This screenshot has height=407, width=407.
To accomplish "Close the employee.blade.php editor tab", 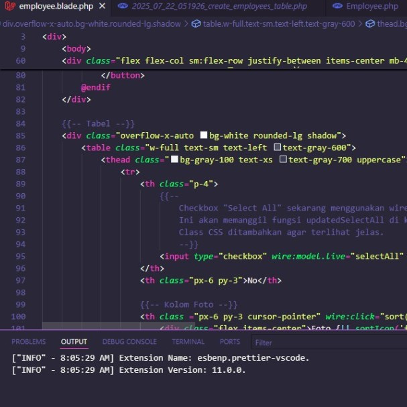I will point(102,7).
